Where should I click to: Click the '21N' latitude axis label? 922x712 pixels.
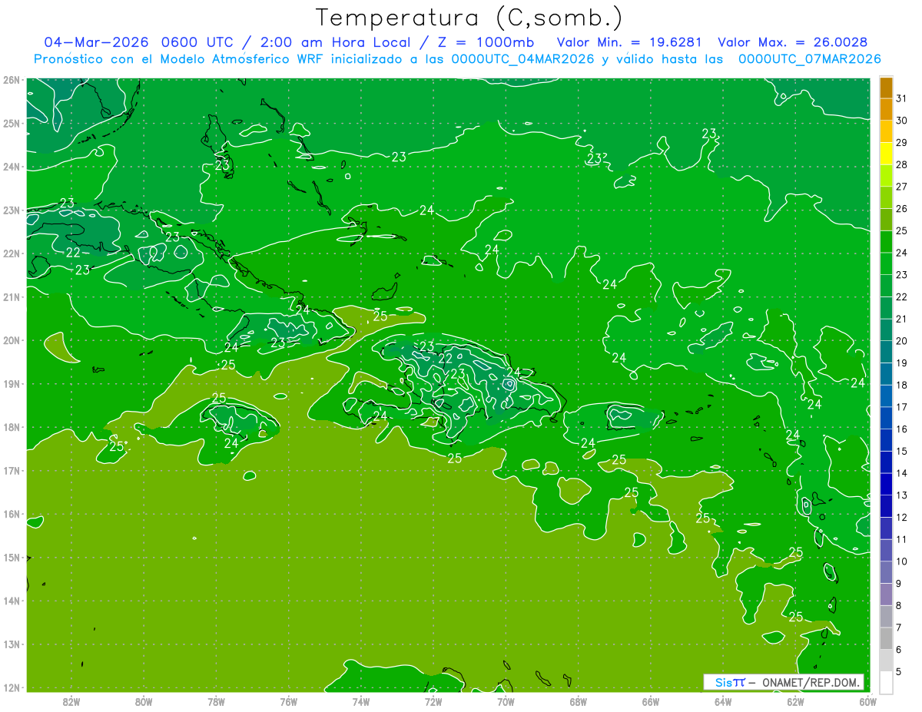point(11,296)
